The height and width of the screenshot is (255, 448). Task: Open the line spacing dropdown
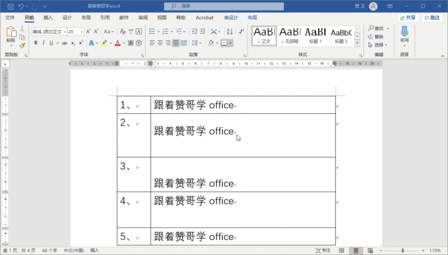click(197, 43)
